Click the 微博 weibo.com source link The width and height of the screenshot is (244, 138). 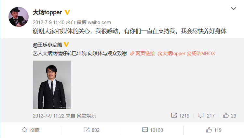[94, 22]
